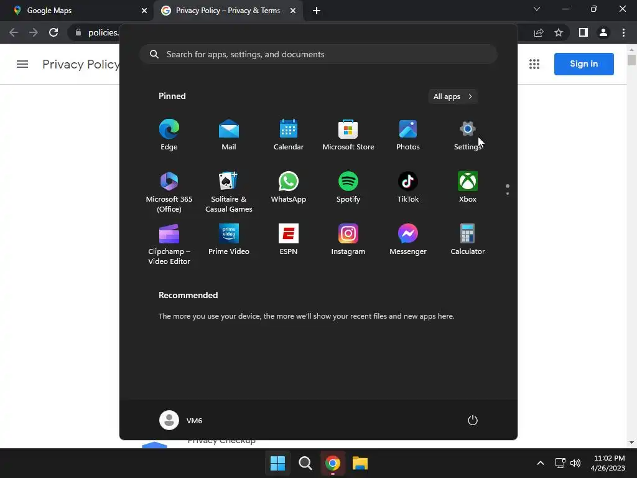Click the Windows Start button on taskbar

(278, 463)
